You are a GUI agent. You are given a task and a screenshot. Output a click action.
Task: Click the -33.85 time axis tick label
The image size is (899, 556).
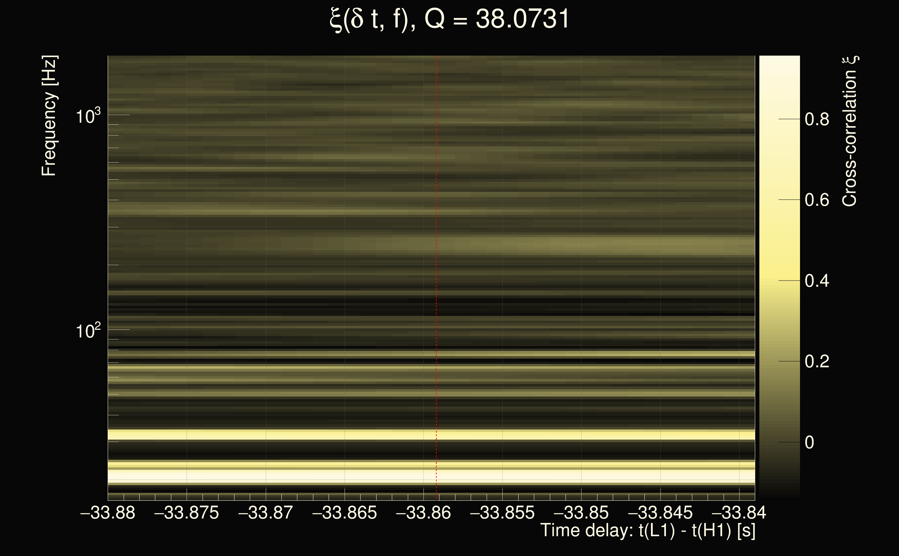tap(581, 513)
